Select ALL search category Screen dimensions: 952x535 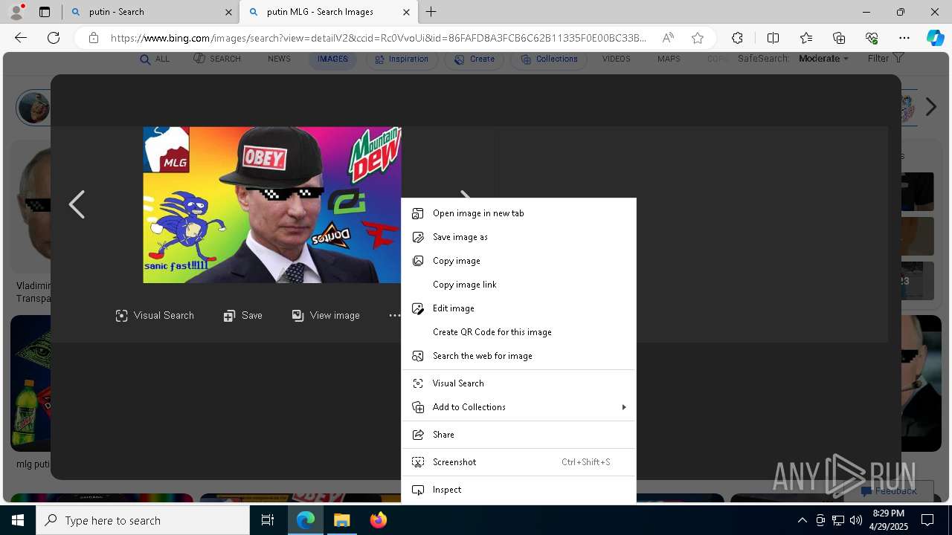point(155,59)
